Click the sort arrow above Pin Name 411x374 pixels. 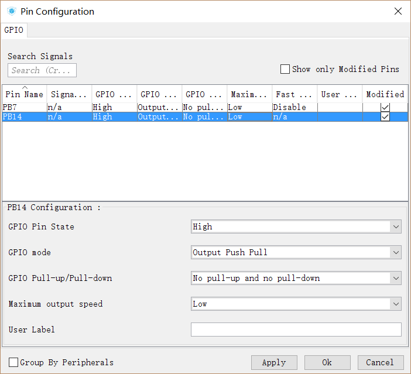25,87
